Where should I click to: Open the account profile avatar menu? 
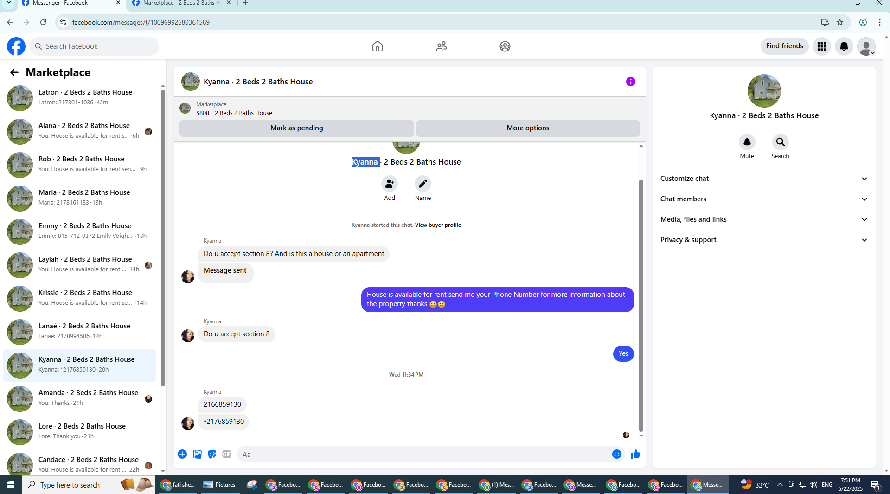(866, 46)
